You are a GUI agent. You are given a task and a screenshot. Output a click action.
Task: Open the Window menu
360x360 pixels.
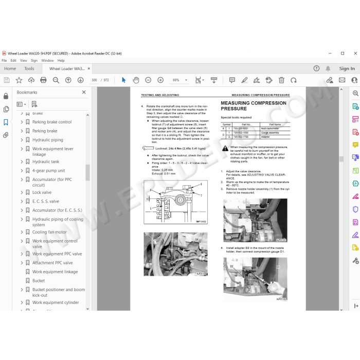pyautogui.click(x=47, y=61)
